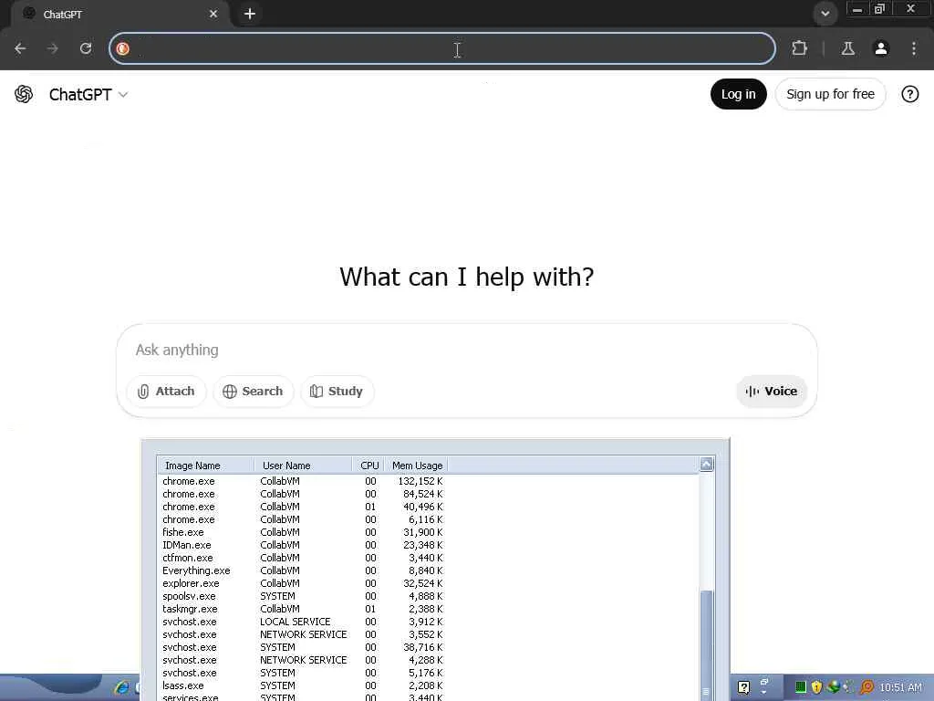934x701 pixels.
Task: Click the yellow security shield tray icon
Action: 816,687
